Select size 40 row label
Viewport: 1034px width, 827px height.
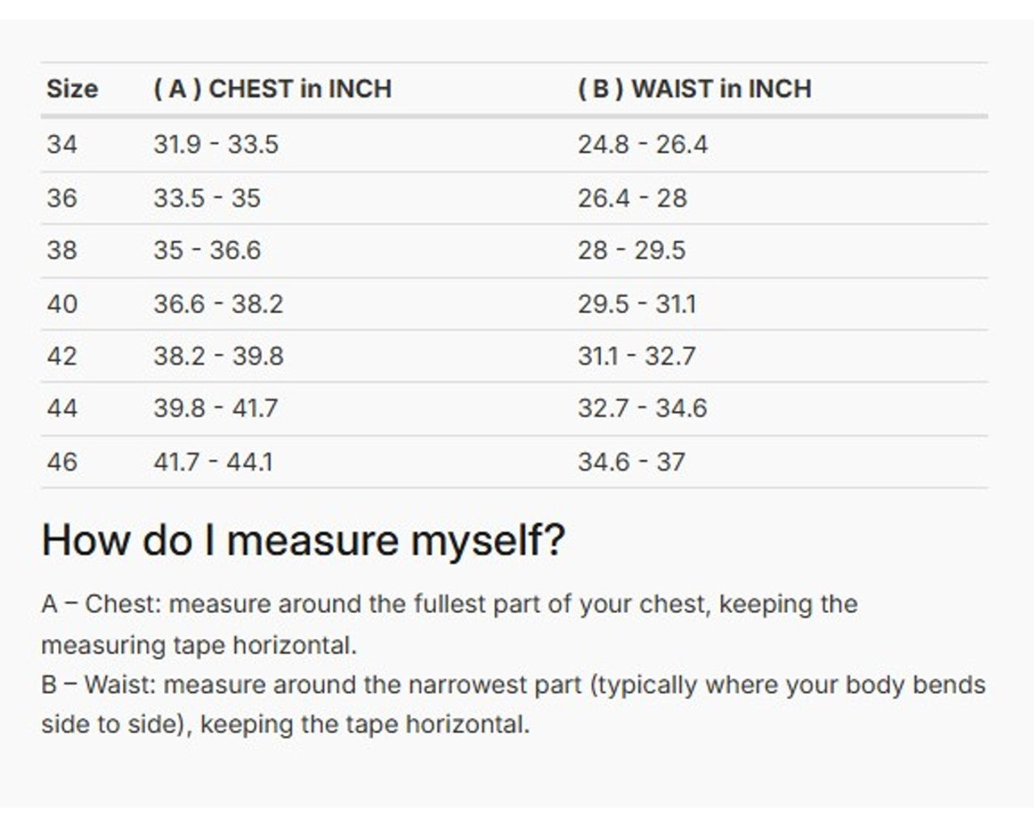[x=62, y=304]
